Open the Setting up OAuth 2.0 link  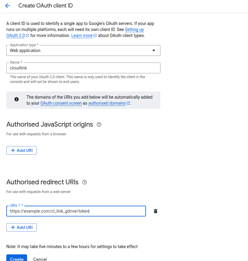coord(134,29)
